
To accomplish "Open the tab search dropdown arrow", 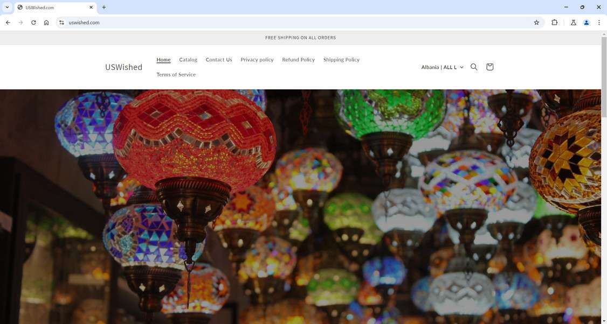I will 7,7.
